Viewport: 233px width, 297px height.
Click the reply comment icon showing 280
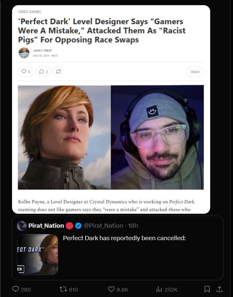pyautogui.click(x=16, y=289)
